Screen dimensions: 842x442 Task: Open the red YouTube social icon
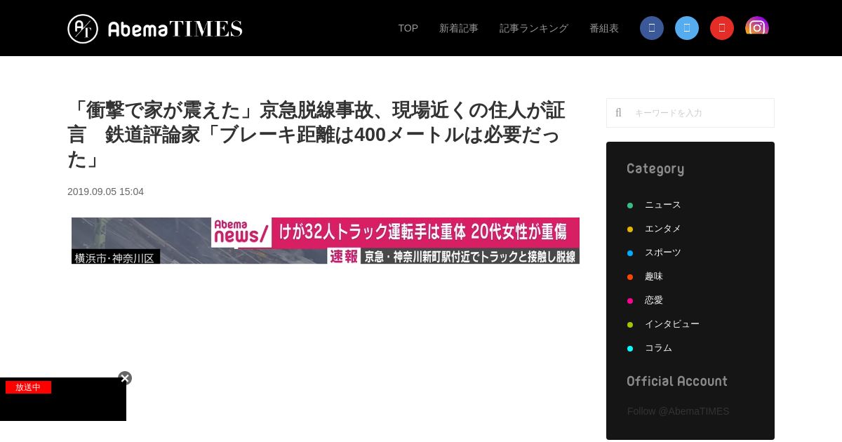pyautogui.click(x=722, y=28)
